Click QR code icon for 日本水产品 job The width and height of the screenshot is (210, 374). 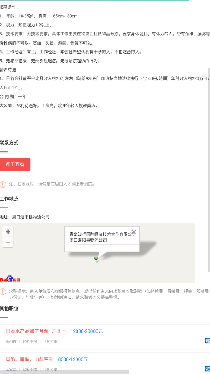[x=208, y=341]
